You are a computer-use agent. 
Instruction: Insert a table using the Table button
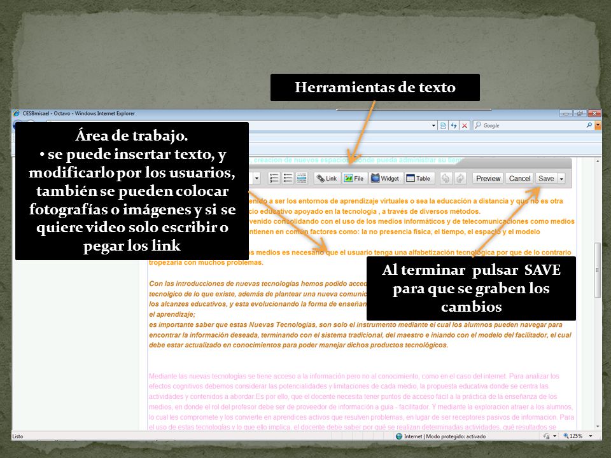click(x=419, y=178)
